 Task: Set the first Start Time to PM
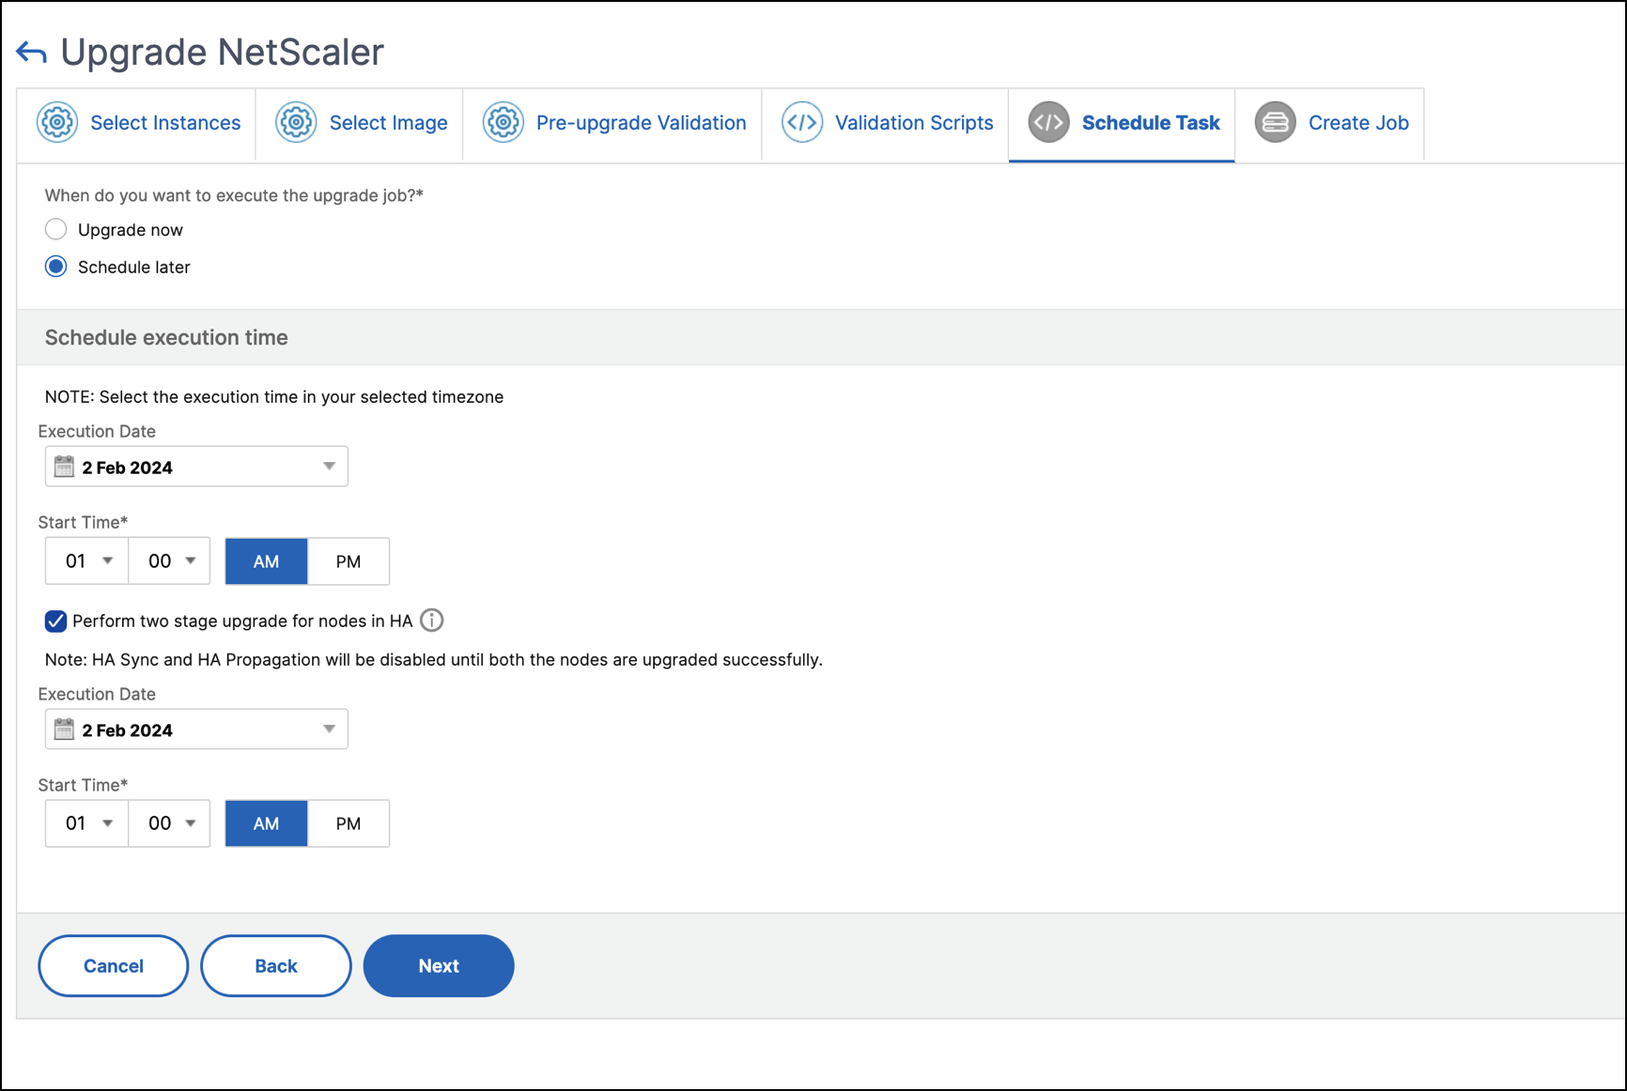(x=349, y=561)
